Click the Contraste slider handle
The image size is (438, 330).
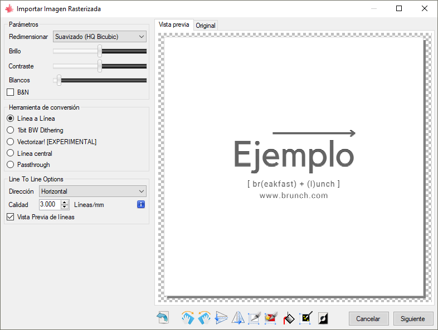point(100,66)
